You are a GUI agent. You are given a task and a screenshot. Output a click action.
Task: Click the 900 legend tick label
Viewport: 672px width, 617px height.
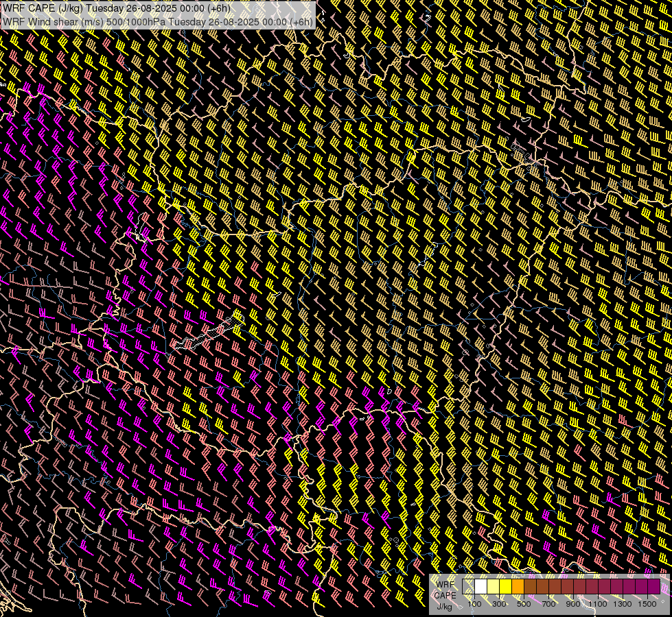(x=573, y=604)
